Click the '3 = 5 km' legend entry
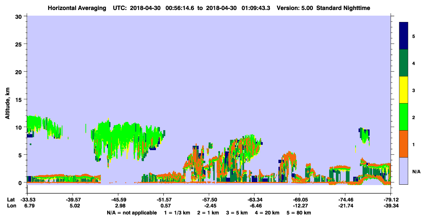The image size is (434, 222). click(237, 213)
